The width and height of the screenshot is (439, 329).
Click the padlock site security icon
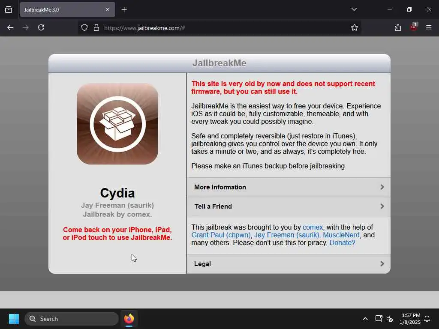pos(96,28)
